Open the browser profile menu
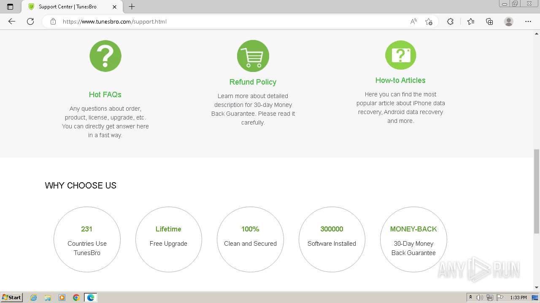This screenshot has height=303, width=540. pos(509,21)
